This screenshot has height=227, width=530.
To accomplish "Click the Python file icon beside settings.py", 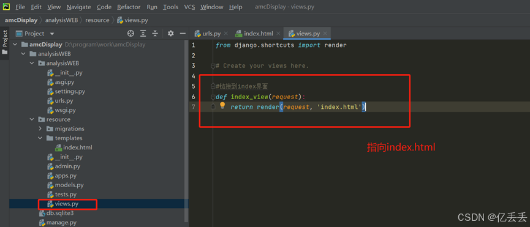I will [x=50, y=91].
